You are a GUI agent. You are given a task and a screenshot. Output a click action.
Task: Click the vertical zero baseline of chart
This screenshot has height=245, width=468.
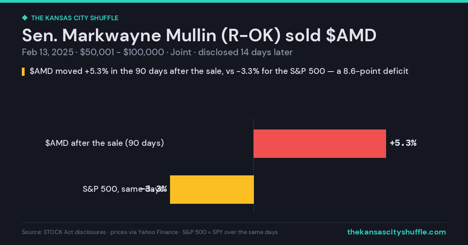coord(254,165)
